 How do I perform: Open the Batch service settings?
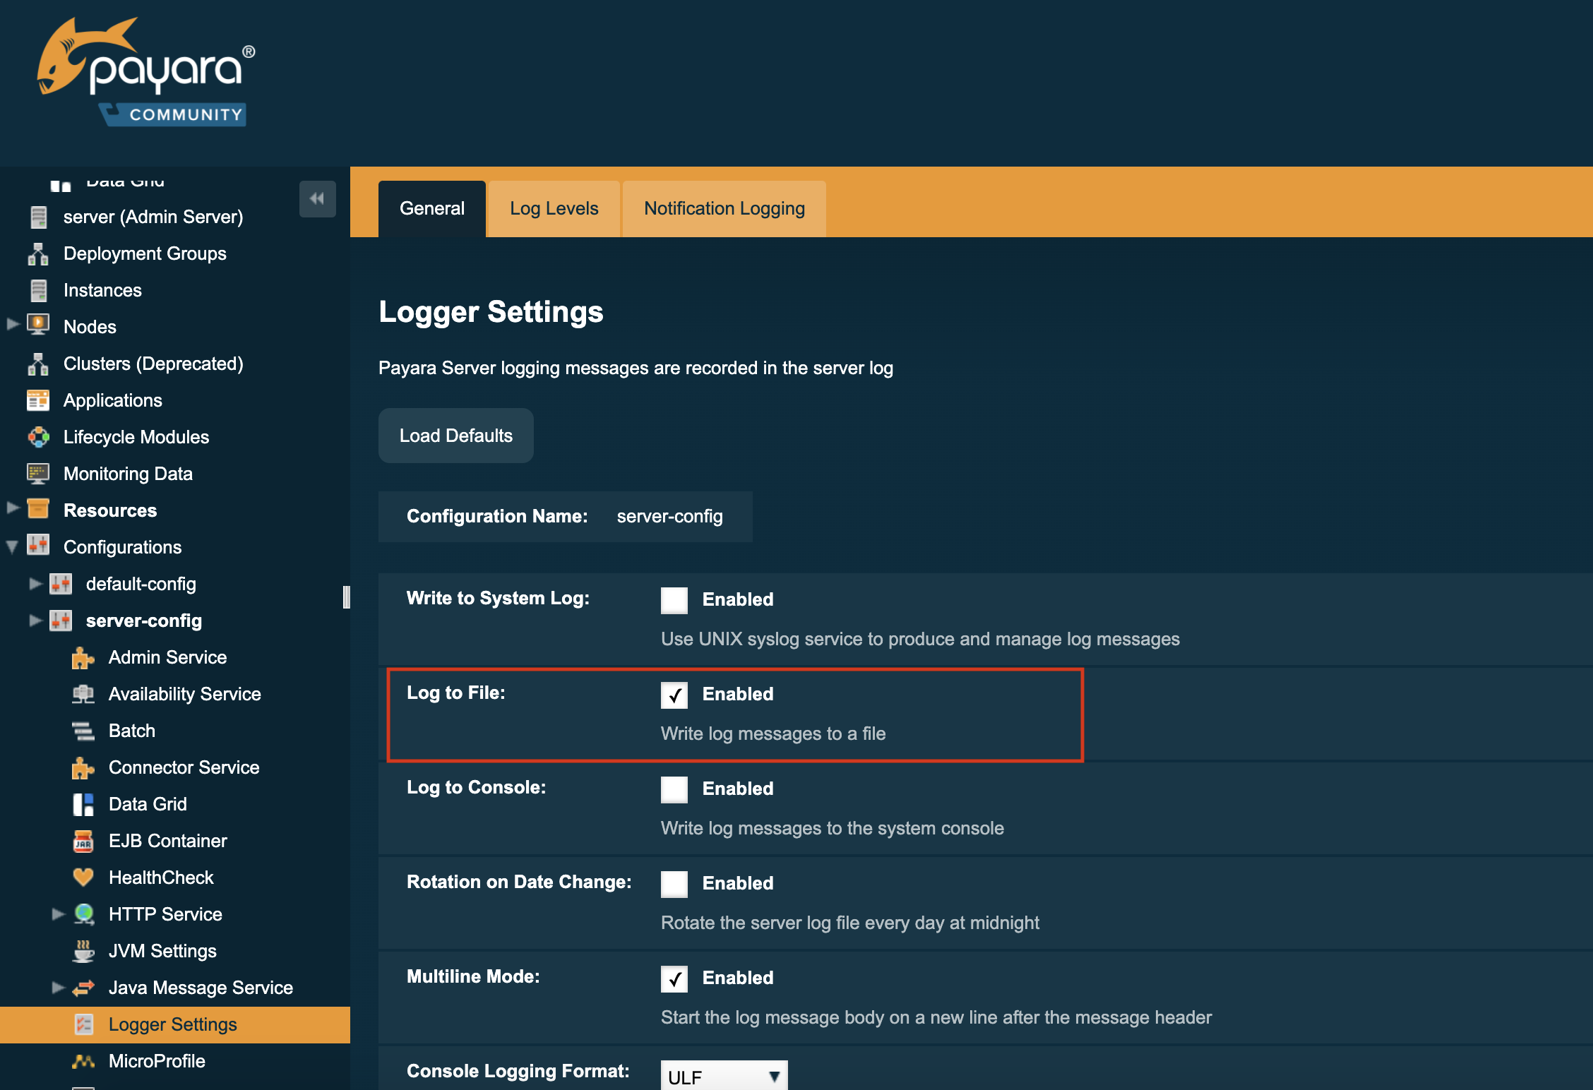[131, 731]
